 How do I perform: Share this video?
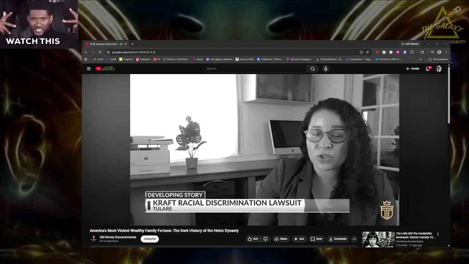tap(281, 239)
